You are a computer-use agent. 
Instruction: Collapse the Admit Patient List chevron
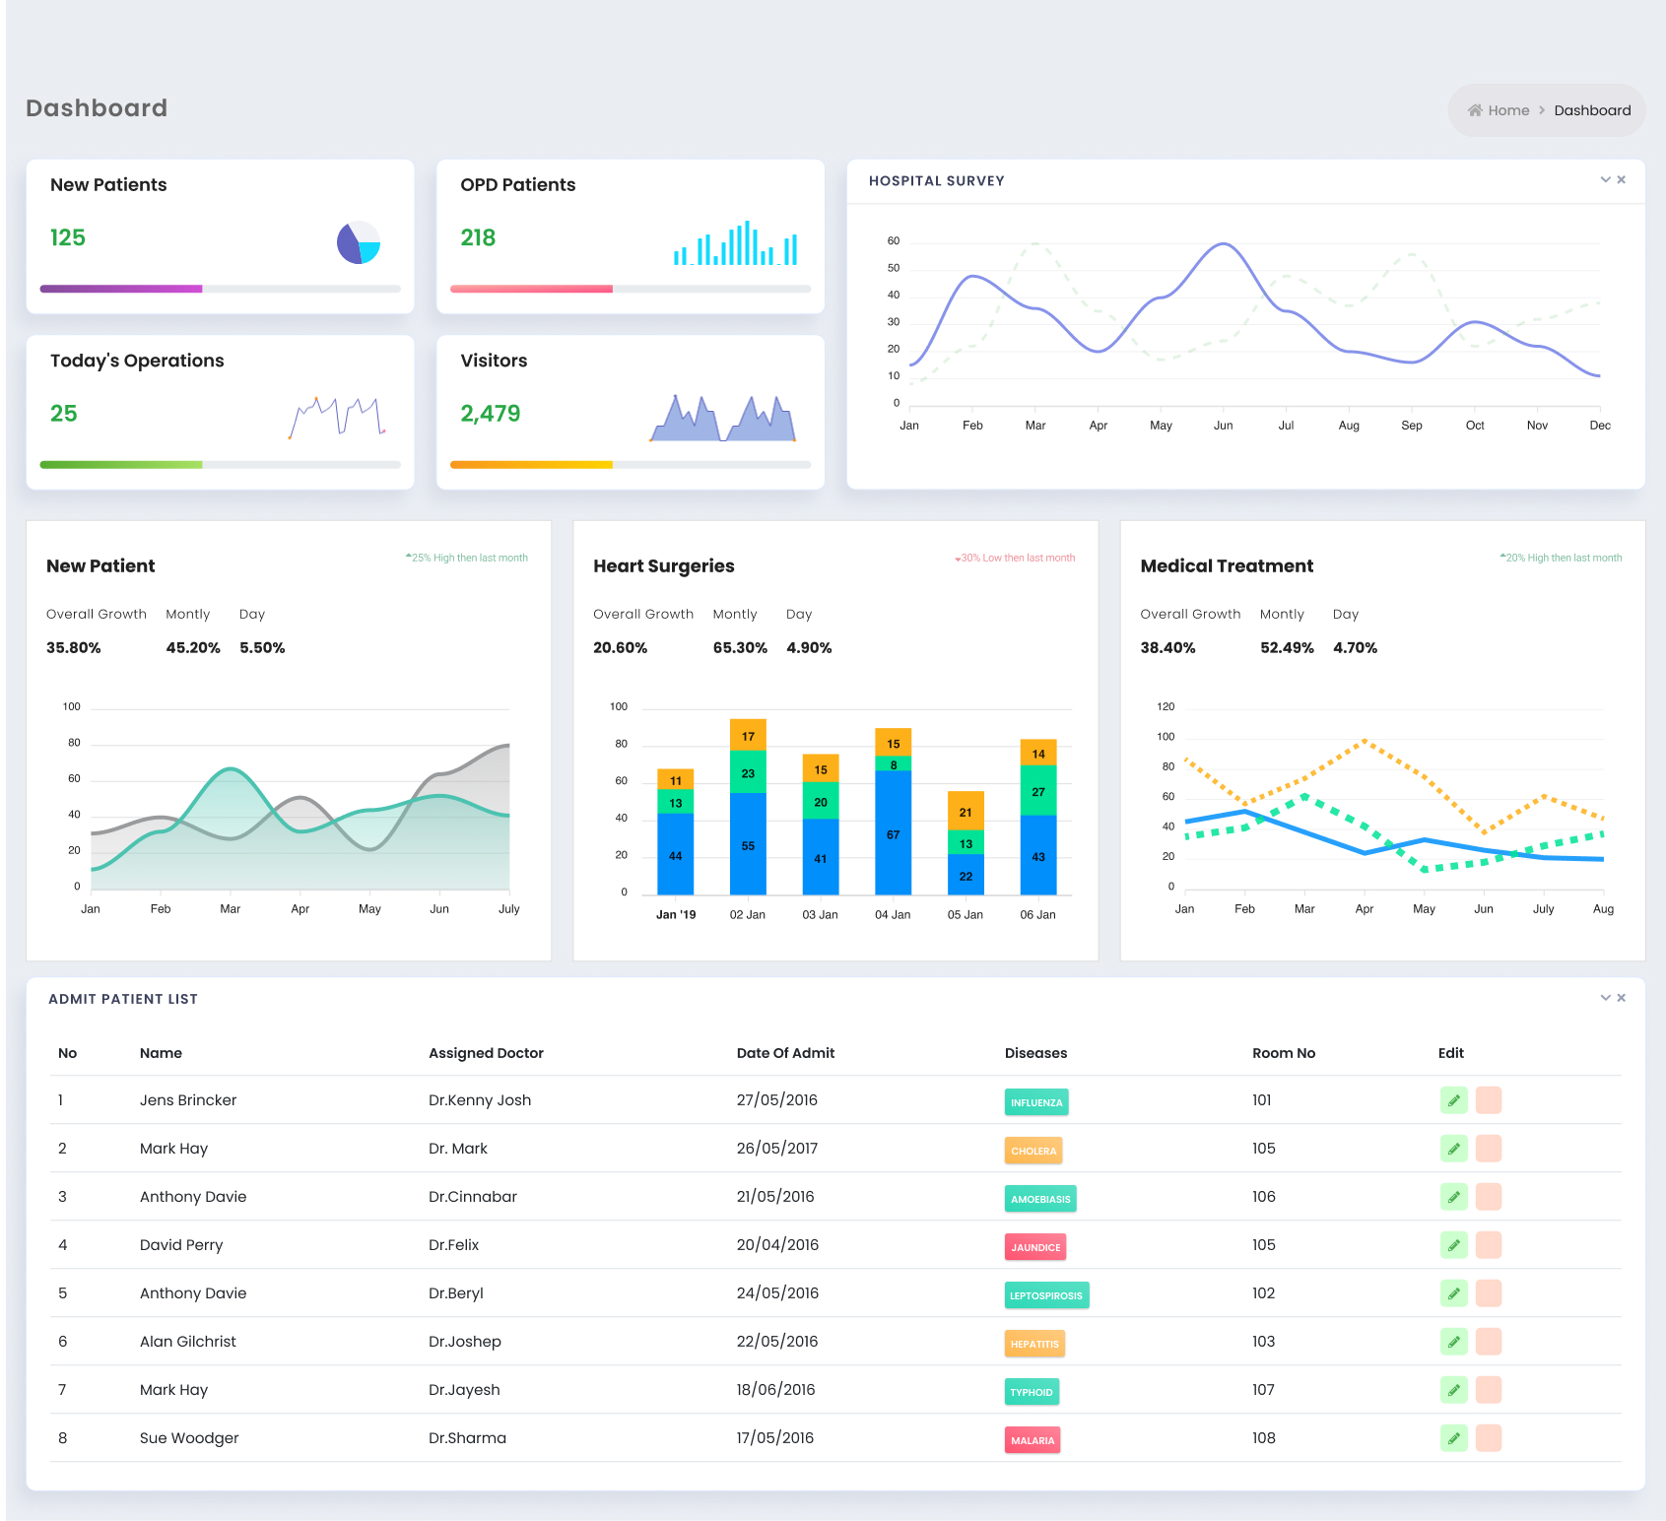(1606, 998)
